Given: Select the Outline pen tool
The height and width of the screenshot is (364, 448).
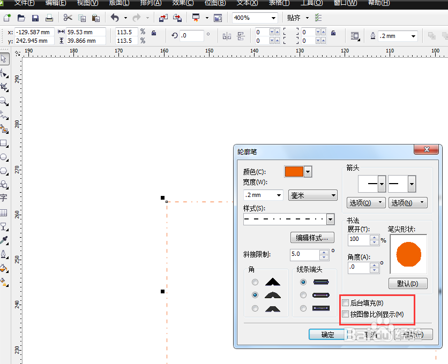Looking at the screenshot, I should tap(4, 254).
